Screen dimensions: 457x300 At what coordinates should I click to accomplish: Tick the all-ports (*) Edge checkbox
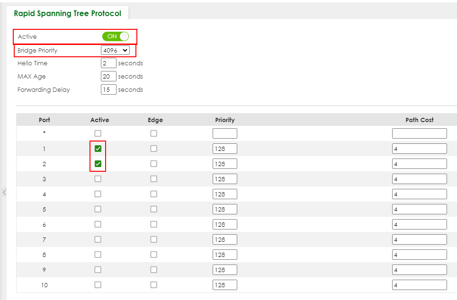click(x=153, y=133)
